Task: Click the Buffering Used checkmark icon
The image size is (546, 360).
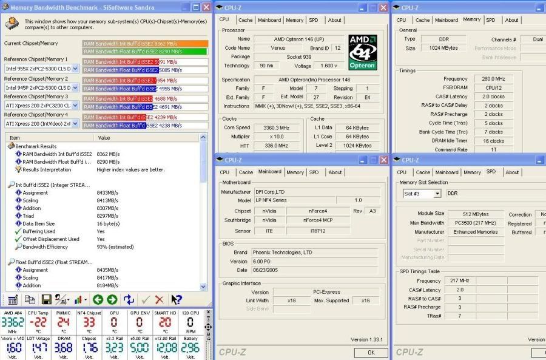Action: click(x=18, y=231)
